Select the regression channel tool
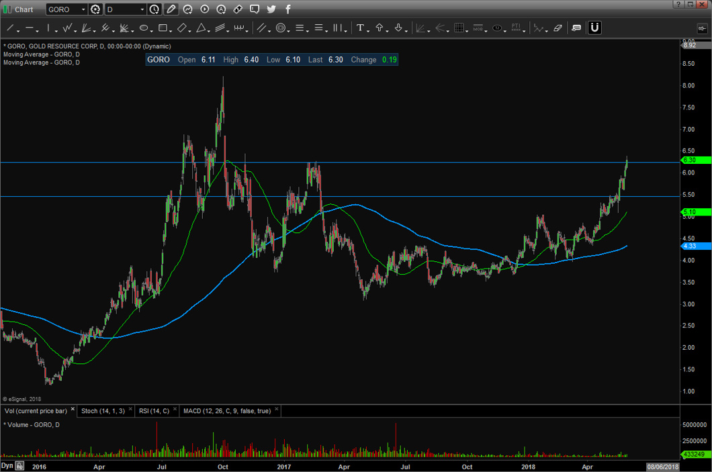This screenshot has height=472, width=712. click(x=220, y=28)
